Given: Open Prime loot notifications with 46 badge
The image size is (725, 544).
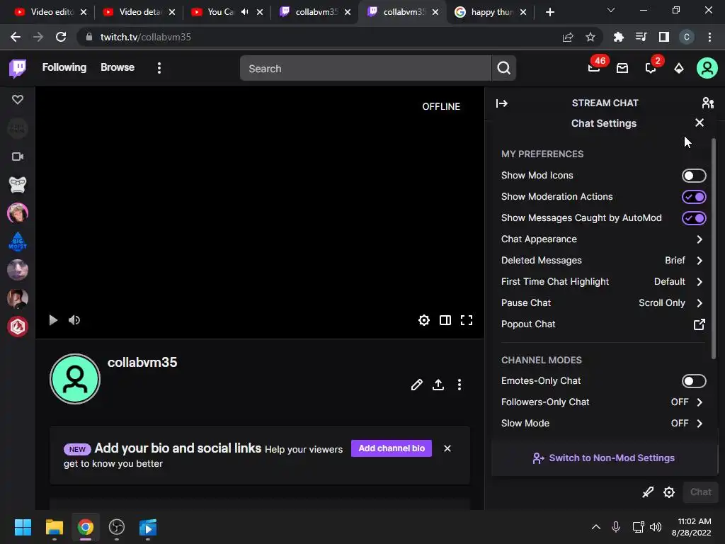Looking at the screenshot, I should (595, 67).
